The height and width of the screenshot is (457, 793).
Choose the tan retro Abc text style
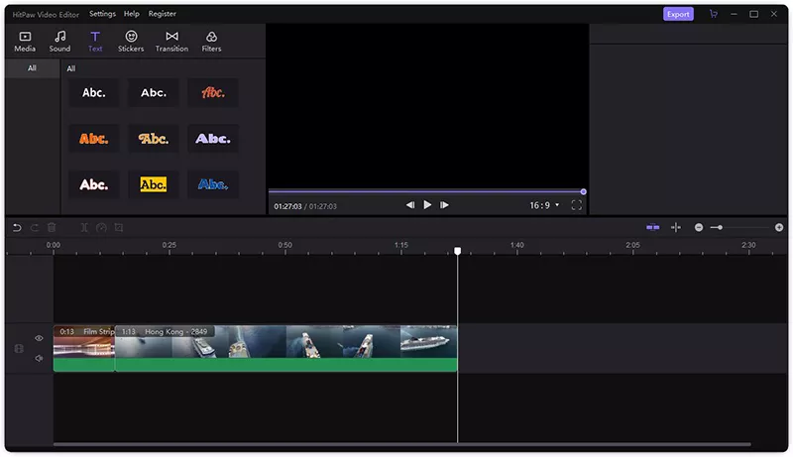pos(154,139)
